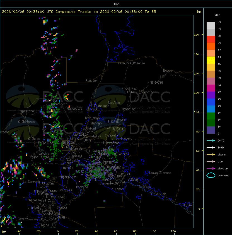Screen dimensions: 232x235
Task: Click the L_Dormida place label
Action: (x=159, y=194)
